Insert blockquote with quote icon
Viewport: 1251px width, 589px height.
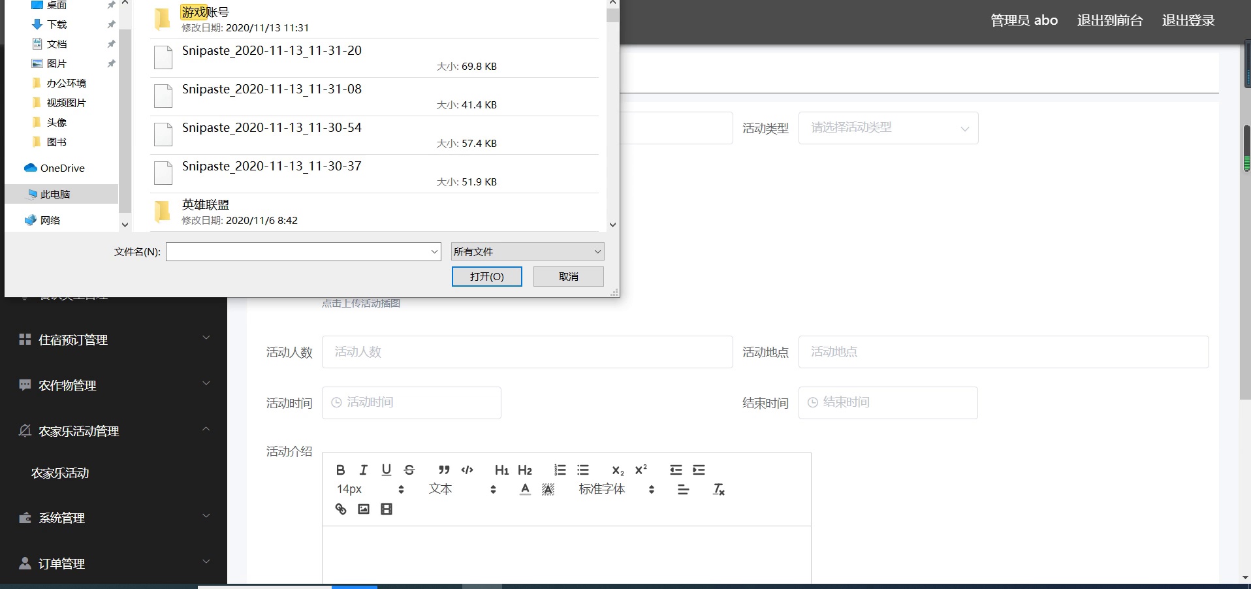tap(444, 470)
